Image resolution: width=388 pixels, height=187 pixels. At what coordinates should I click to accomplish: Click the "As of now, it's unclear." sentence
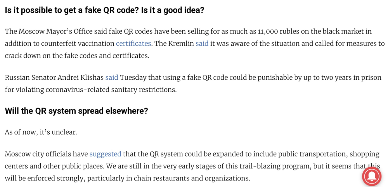[x=41, y=132]
